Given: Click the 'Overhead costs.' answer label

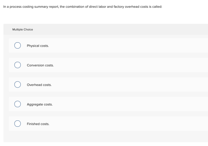Looking at the screenshot, I should tap(39, 85).
